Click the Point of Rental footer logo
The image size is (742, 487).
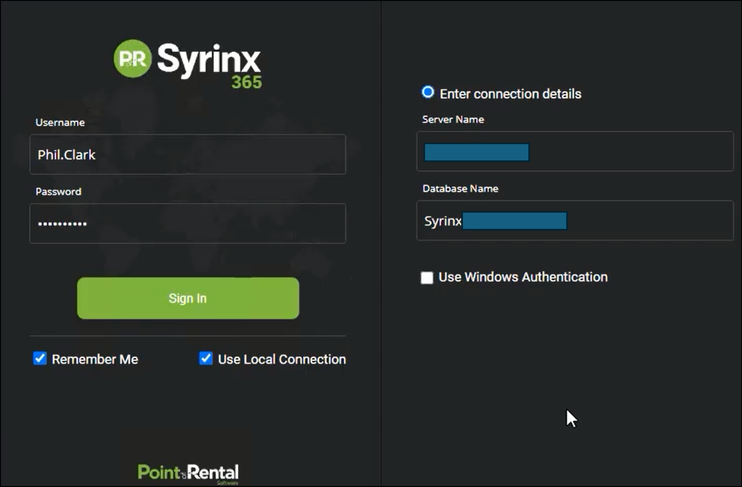[188, 473]
